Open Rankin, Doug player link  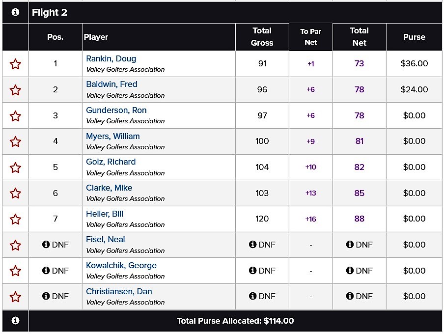(x=111, y=58)
